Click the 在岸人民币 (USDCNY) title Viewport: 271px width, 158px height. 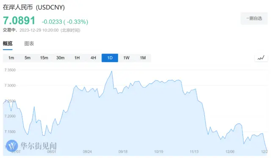(x=34, y=7)
